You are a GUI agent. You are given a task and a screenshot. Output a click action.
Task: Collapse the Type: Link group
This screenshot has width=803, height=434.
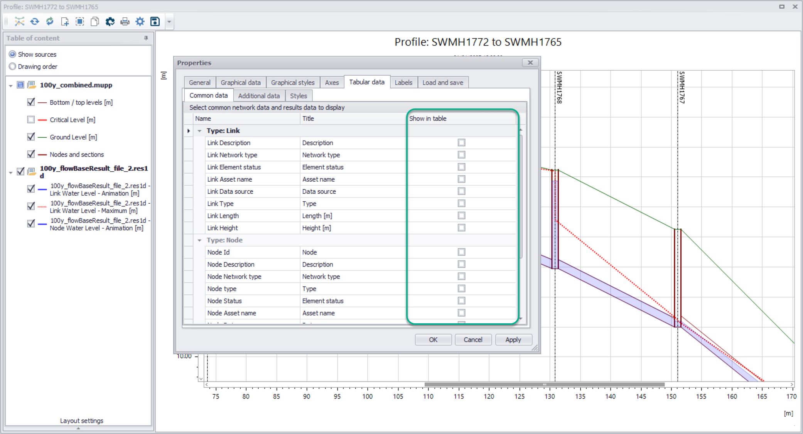click(199, 131)
